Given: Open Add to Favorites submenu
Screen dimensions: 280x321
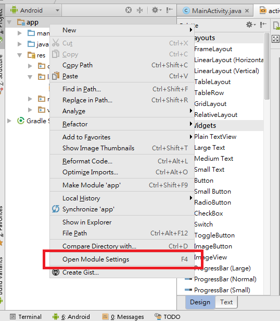Looking at the screenshot, I should pos(122,137).
